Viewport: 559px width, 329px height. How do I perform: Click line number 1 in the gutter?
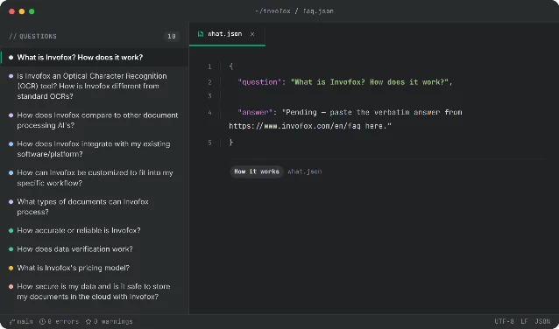point(209,67)
